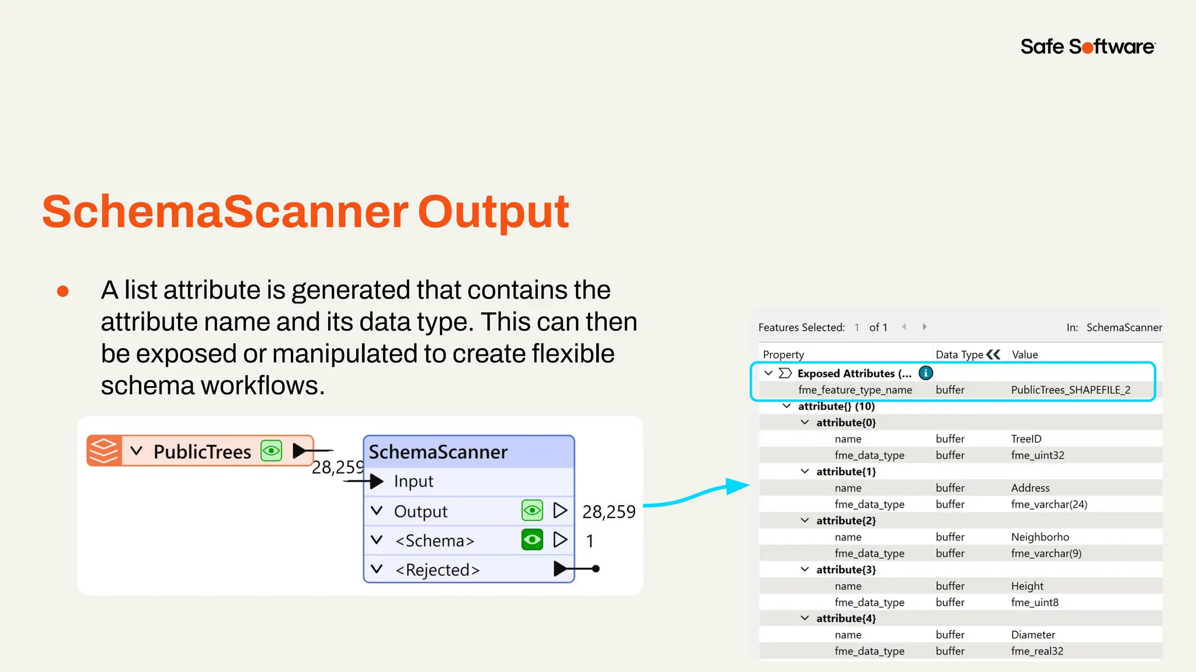
Task: Click the fme_uint32 value cell
Action: click(1037, 455)
